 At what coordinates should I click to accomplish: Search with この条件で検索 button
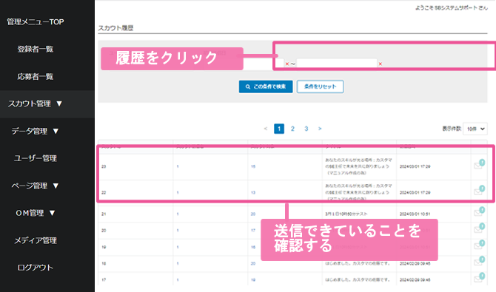(x=266, y=86)
